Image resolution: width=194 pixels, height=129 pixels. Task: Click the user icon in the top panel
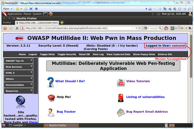190,14
